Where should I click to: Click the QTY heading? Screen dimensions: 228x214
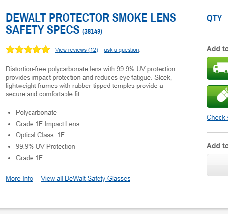214,18
